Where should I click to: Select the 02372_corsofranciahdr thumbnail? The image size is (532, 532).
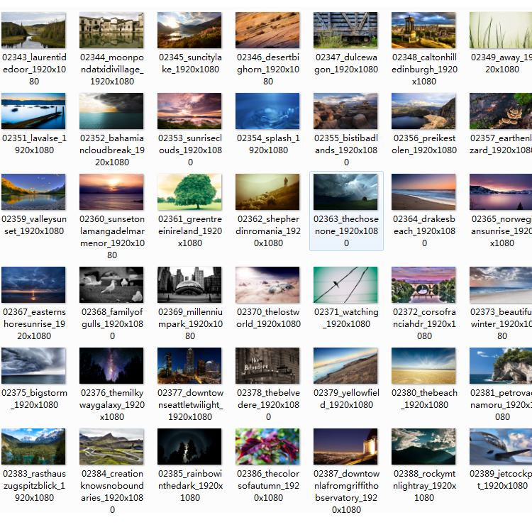tap(423, 284)
